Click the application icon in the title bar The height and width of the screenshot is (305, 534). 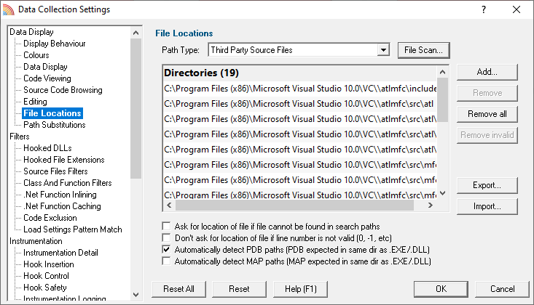click(x=9, y=9)
